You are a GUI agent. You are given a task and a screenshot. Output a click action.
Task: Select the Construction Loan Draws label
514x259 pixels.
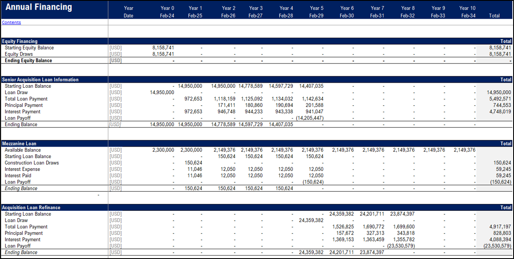(32, 163)
